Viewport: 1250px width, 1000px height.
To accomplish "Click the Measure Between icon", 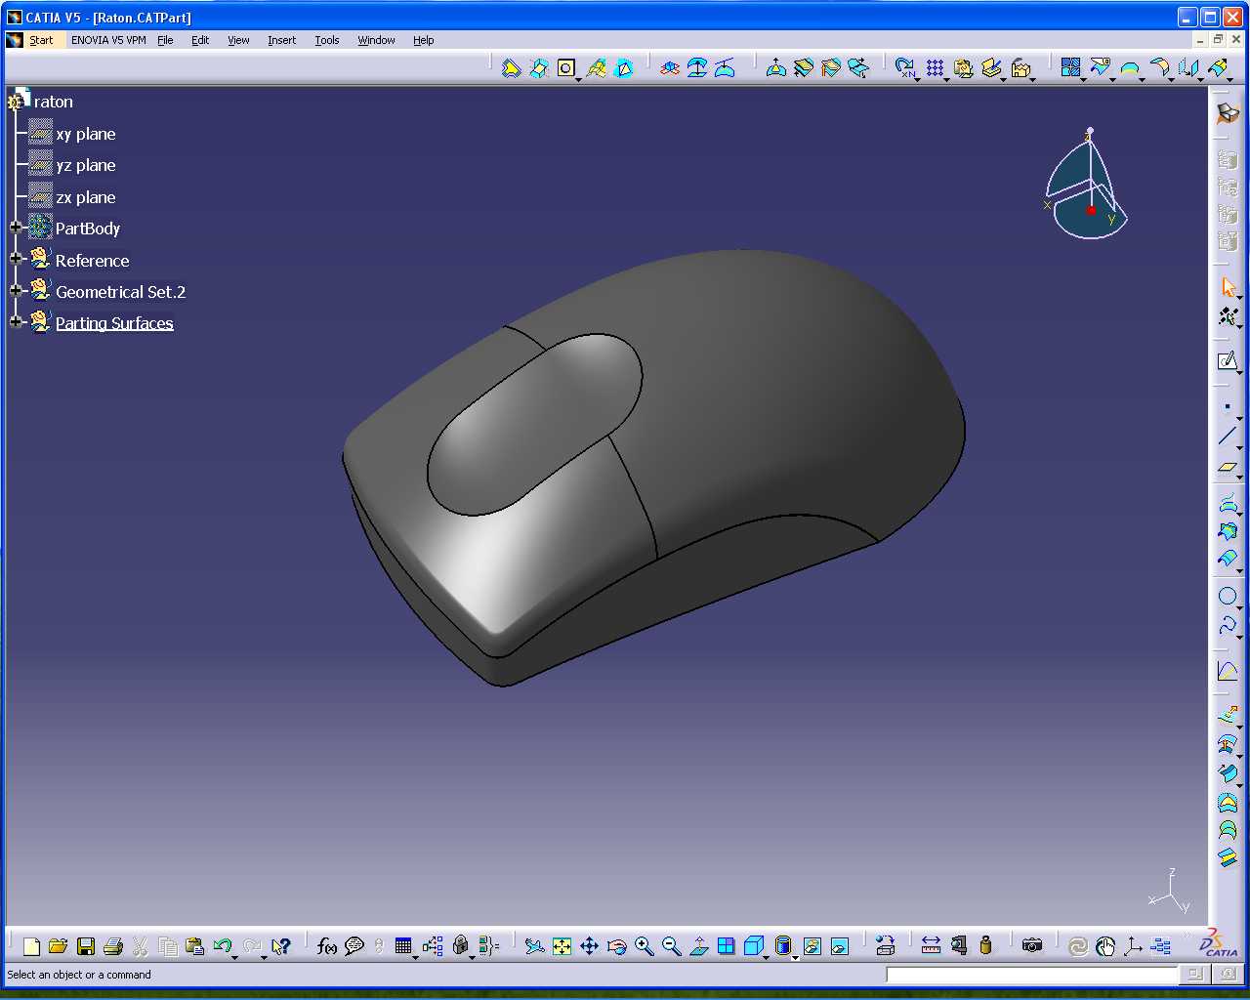I will pyautogui.click(x=931, y=945).
